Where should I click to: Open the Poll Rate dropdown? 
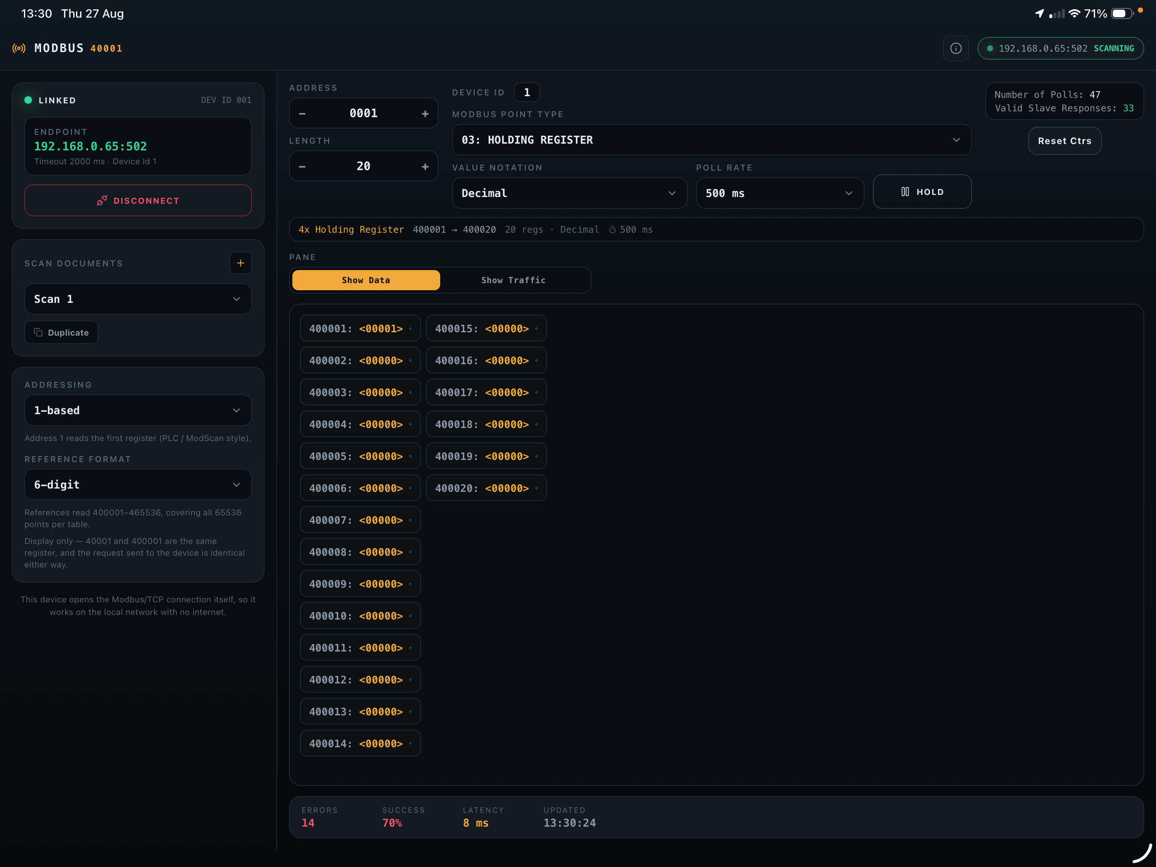point(779,193)
